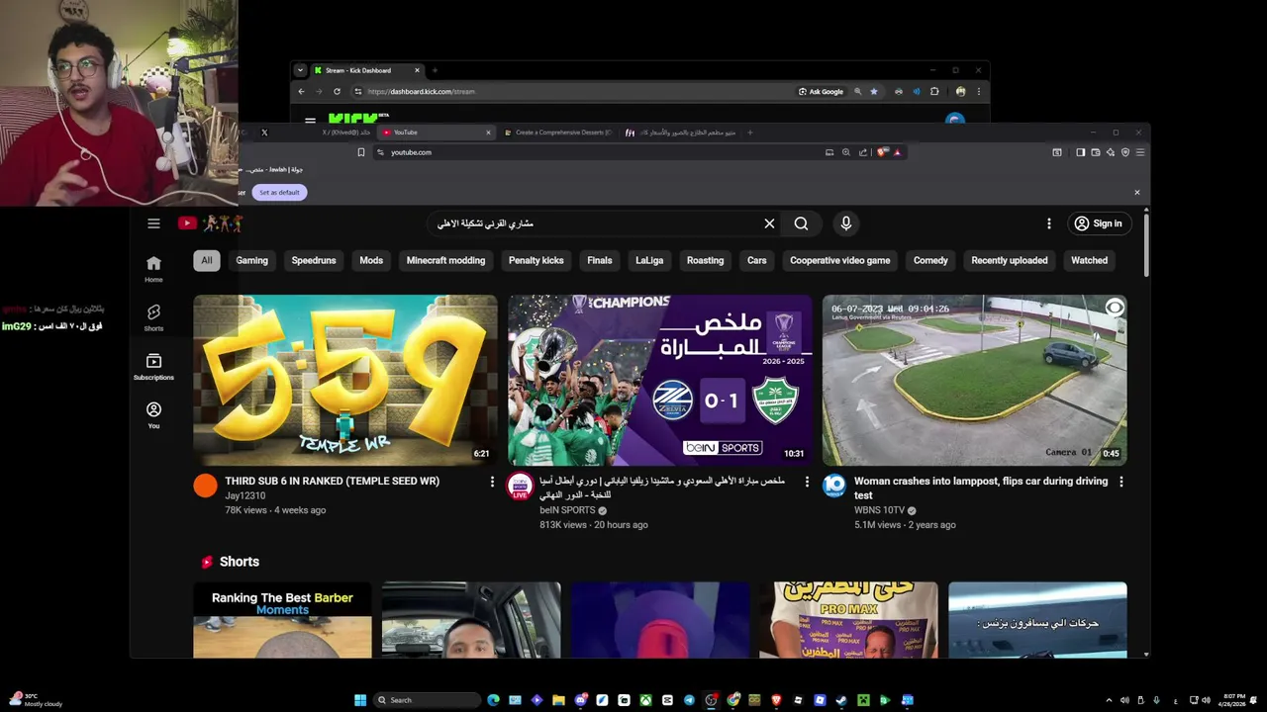Select the Gaming filter chip

(251, 260)
